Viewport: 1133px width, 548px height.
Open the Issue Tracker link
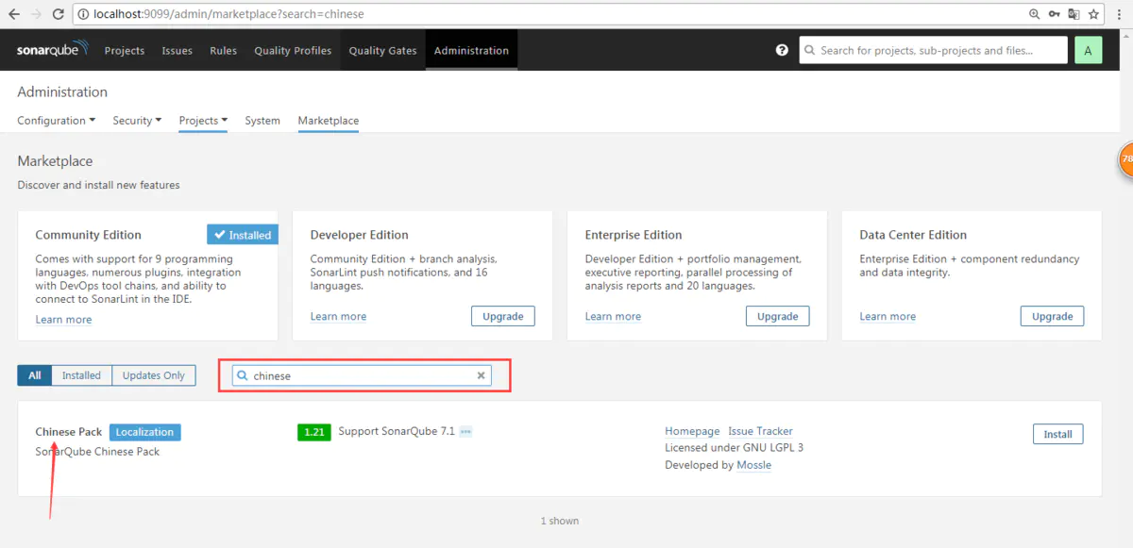click(x=760, y=431)
